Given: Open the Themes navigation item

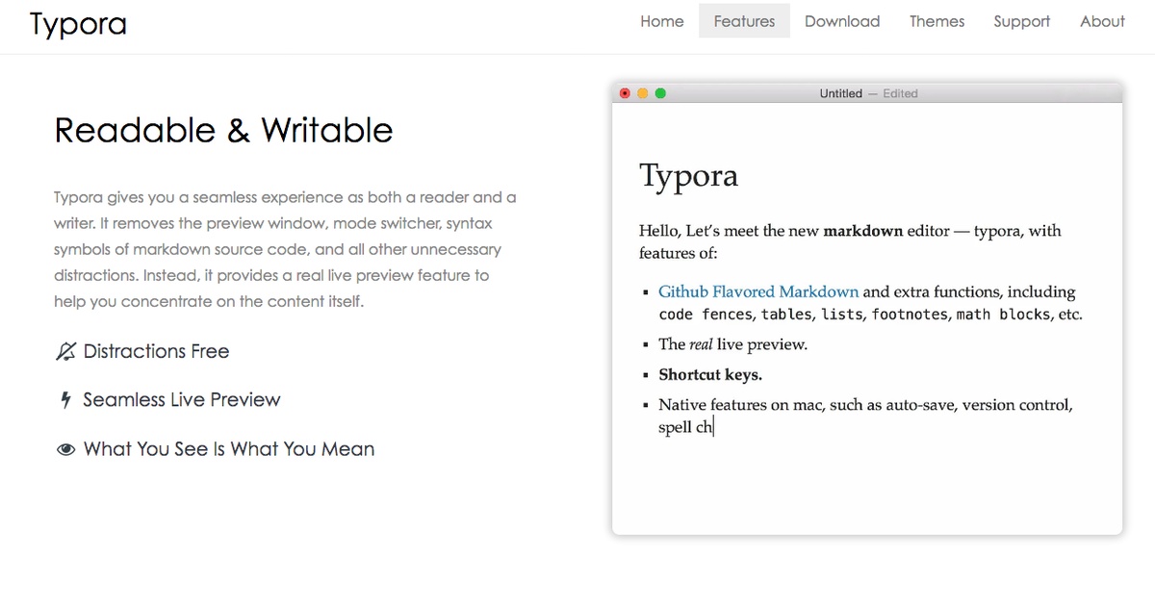Looking at the screenshot, I should 937,21.
